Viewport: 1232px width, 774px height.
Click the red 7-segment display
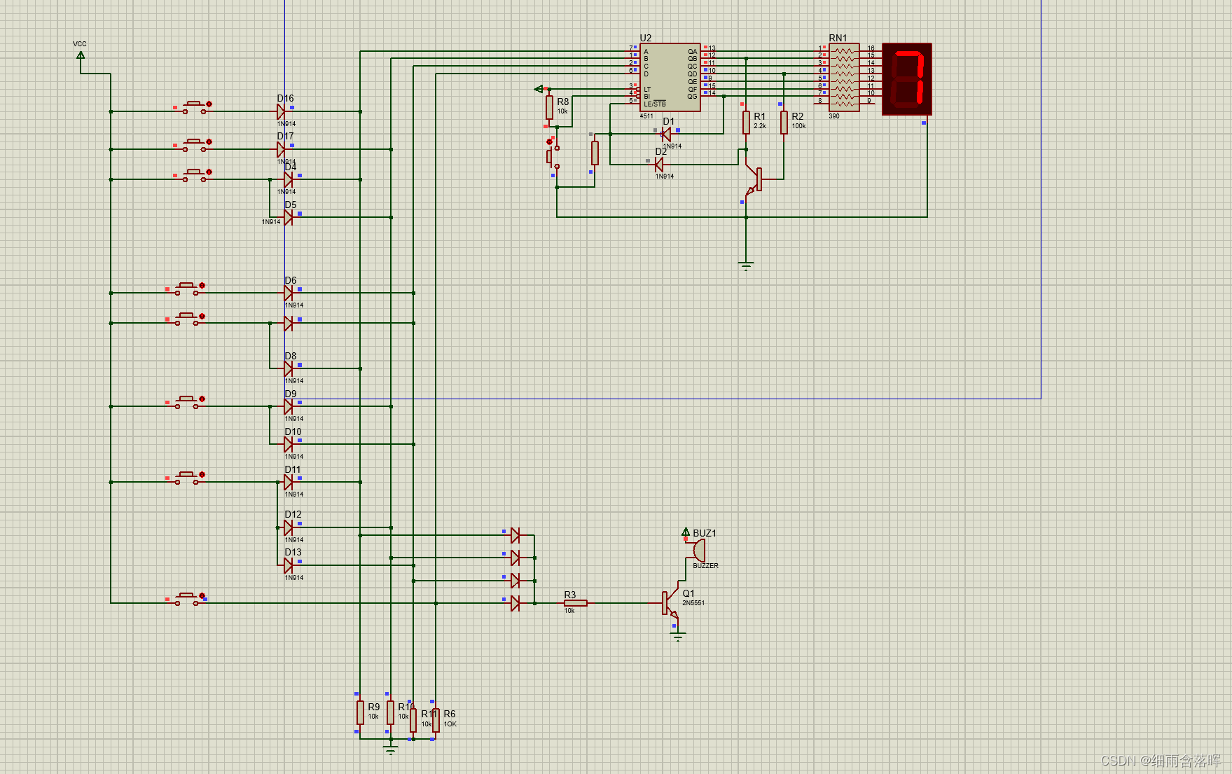(907, 78)
